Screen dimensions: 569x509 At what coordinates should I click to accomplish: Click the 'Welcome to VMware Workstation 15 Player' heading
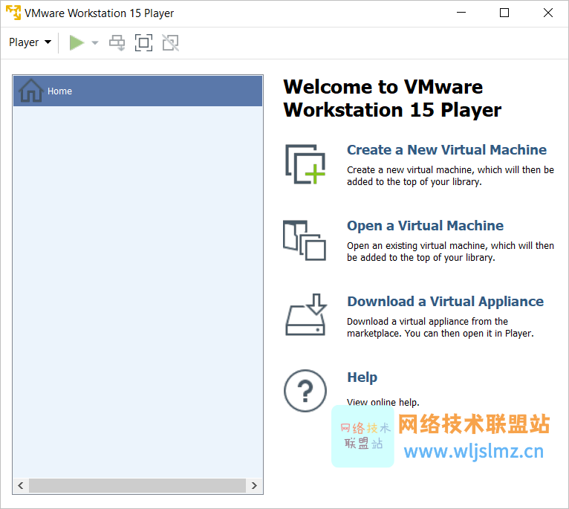tap(392, 98)
